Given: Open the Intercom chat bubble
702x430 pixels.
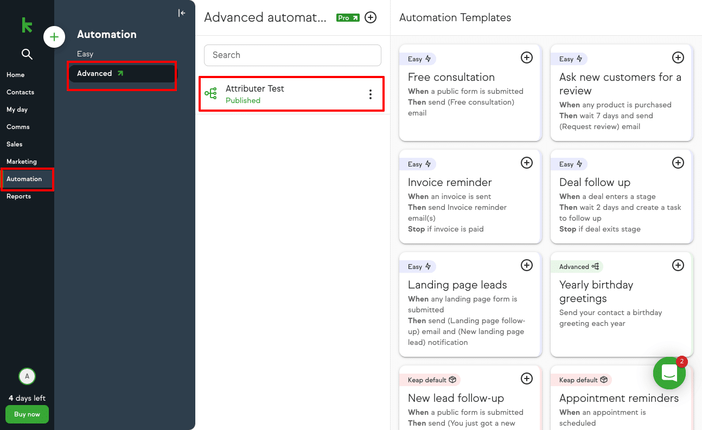Looking at the screenshot, I should [669, 373].
